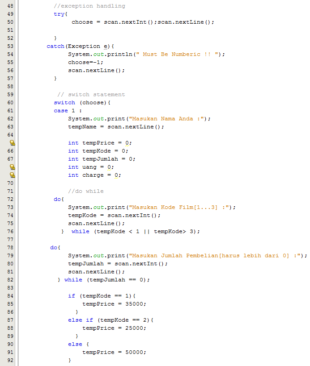
Task: Click "choose = scan.nextInt();scan.nextLine();" line
Action: coord(143,22)
